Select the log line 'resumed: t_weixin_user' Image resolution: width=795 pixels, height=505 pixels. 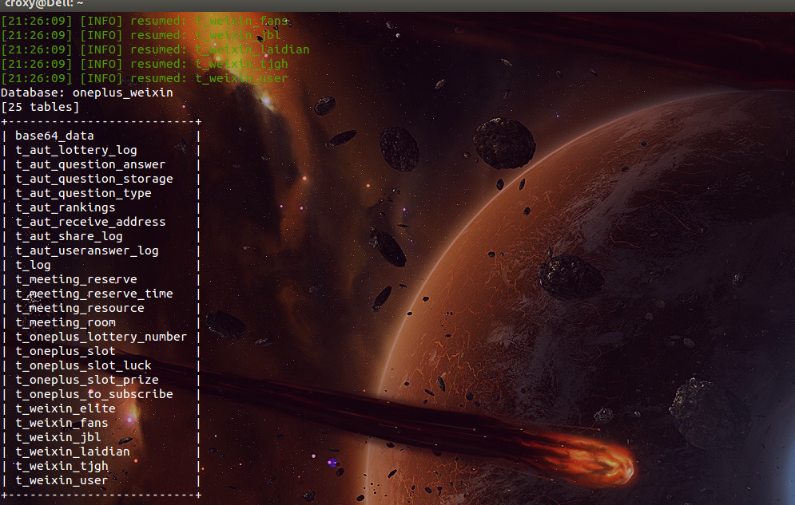[x=145, y=78]
